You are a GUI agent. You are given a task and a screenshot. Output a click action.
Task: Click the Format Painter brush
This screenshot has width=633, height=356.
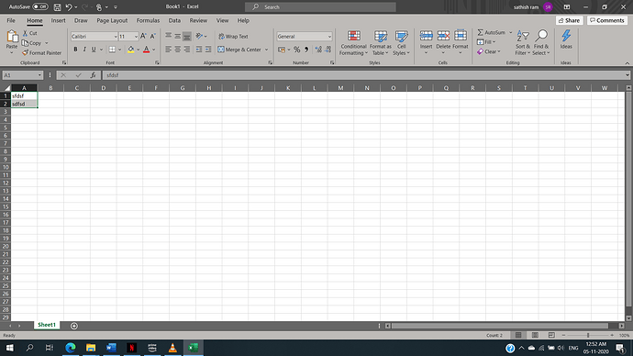pyautogui.click(x=25, y=53)
